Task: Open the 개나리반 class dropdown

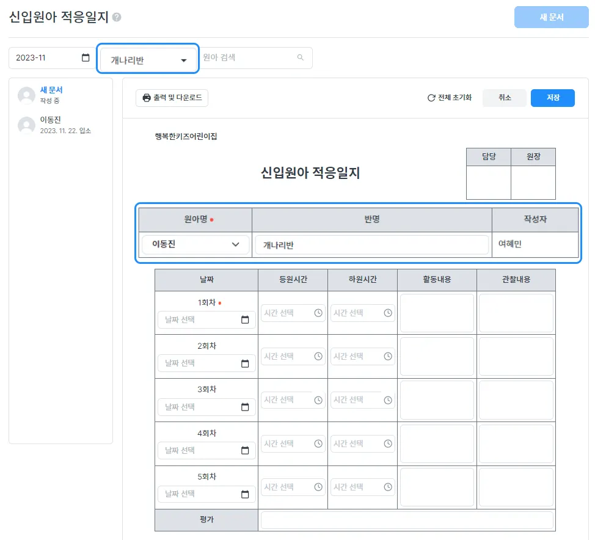Action: point(148,60)
